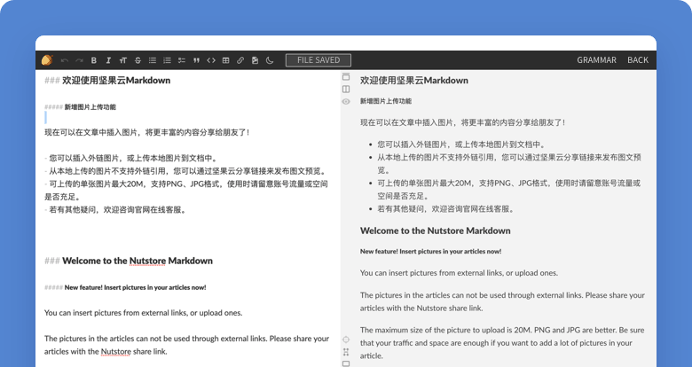Place cursor on highlighted empty line in editor
The image size is (692, 367).
(x=45, y=117)
